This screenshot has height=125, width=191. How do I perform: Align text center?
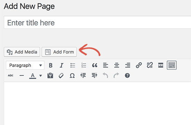click(117, 65)
